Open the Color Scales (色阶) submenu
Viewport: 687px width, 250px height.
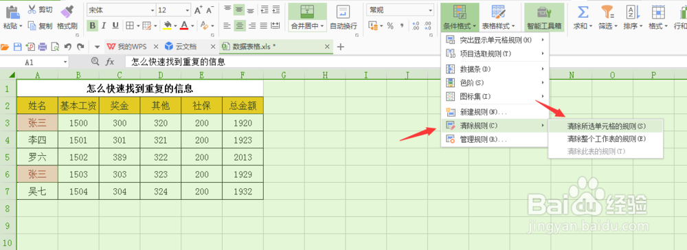(495, 82)
